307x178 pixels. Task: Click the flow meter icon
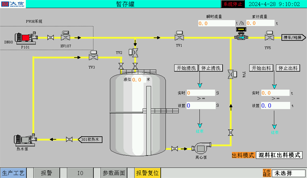pos(241,34)
